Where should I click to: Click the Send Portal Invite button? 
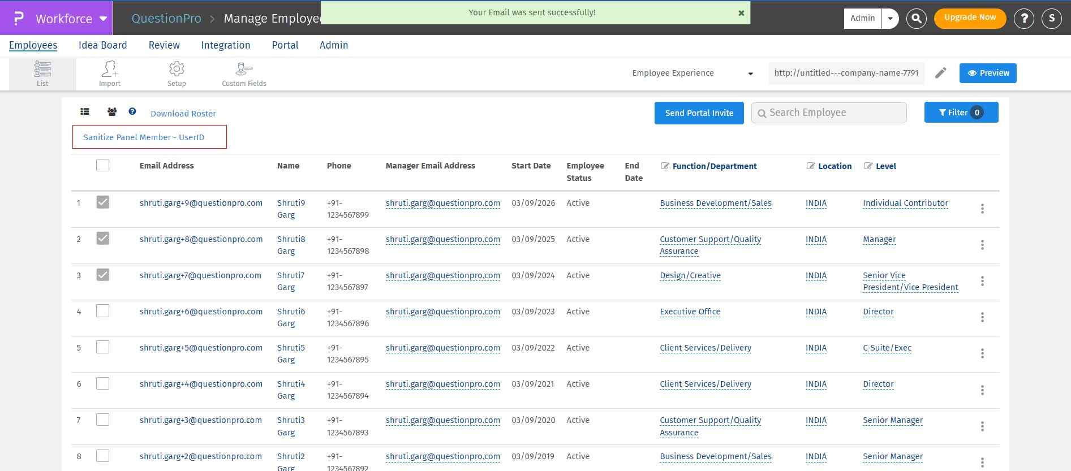(x=699, y=113)
